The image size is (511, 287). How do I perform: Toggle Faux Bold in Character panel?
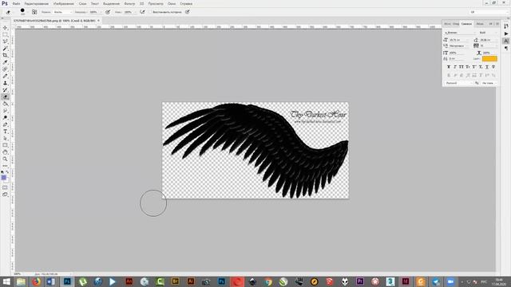pos(449,67)
